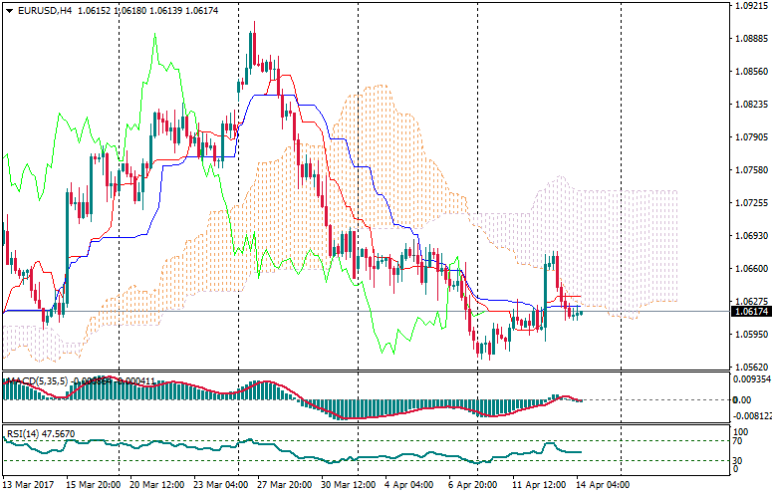The height and width of the screenshot is (496, 772).
Task: Click the 1.07255 price scale label
Action: [749, 203]
